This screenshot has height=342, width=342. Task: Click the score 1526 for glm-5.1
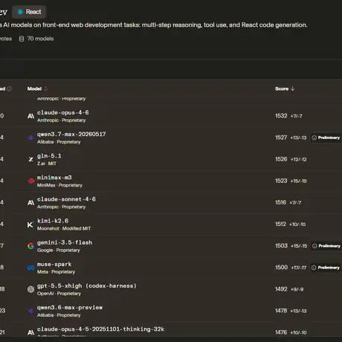(281, 159)
